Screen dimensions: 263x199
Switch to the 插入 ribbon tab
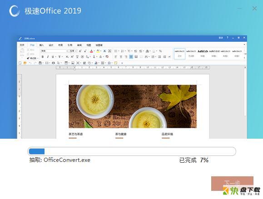point(41,45)
